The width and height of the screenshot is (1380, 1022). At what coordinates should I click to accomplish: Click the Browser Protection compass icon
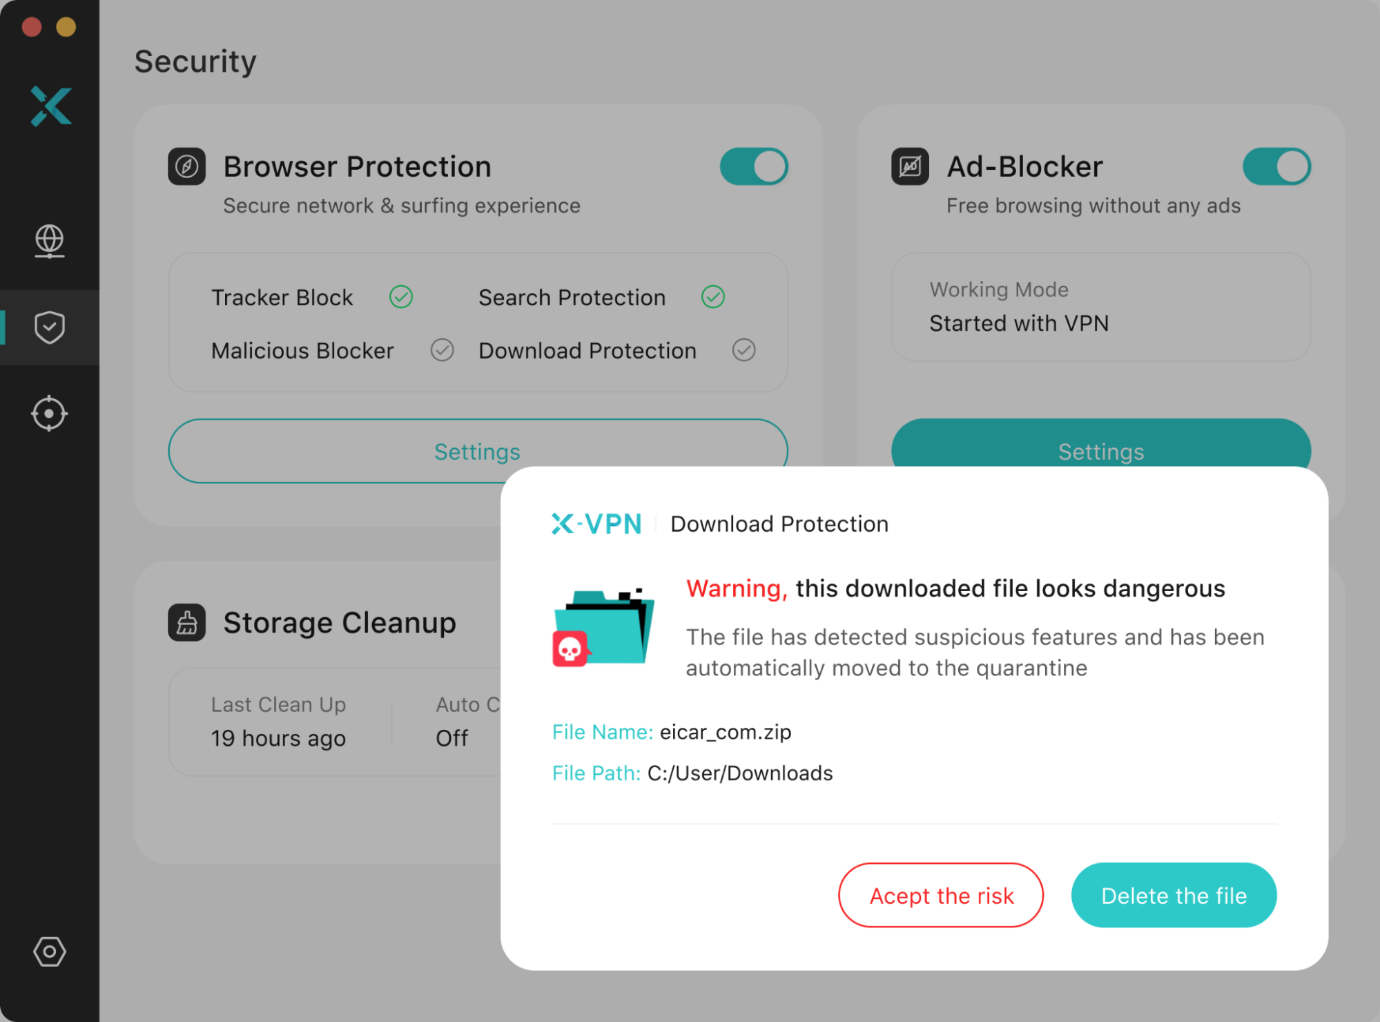click(186, 166)
